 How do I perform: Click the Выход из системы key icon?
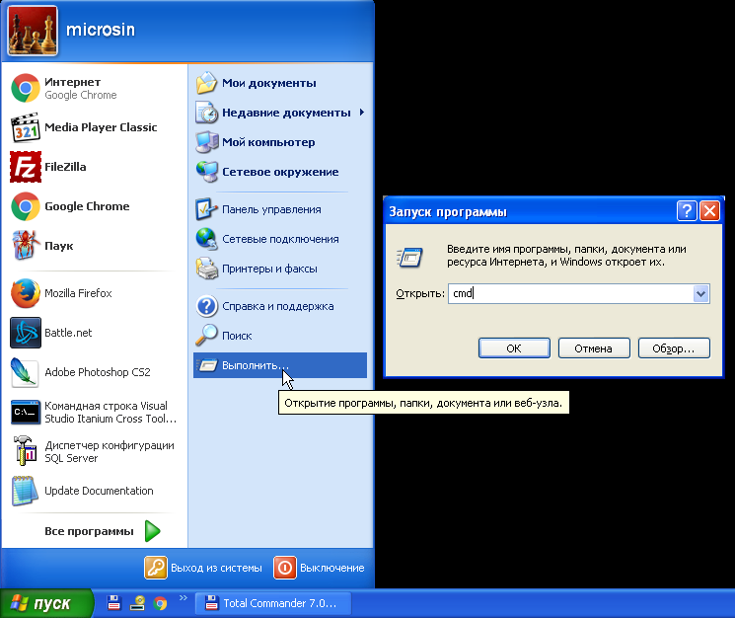pyautogui.click(x=156, y=568)
